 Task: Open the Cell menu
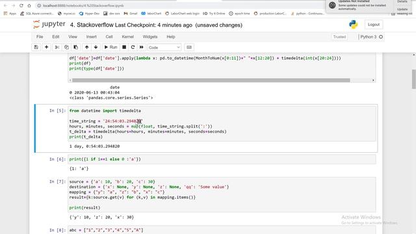click(109, 36)
